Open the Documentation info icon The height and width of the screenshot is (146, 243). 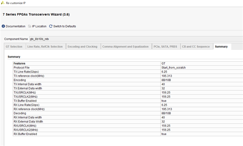(x=3, y=26)
